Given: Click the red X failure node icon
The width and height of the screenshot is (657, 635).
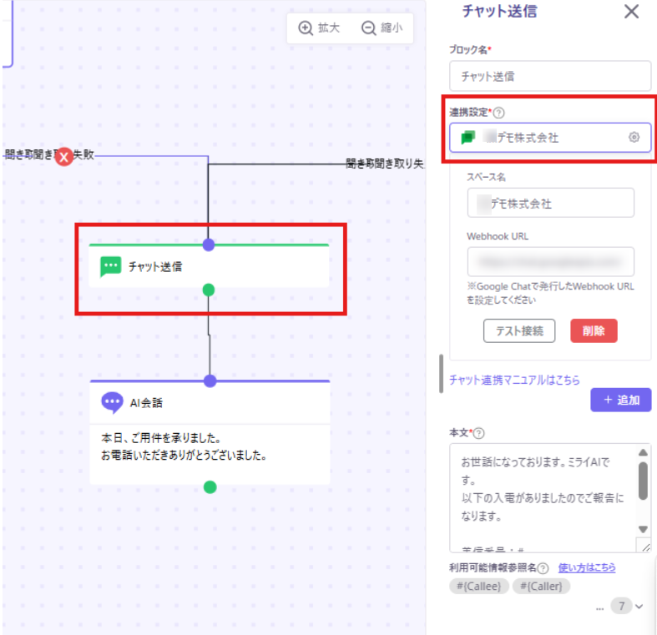Looking at the screenshot, I should [64, 156].
